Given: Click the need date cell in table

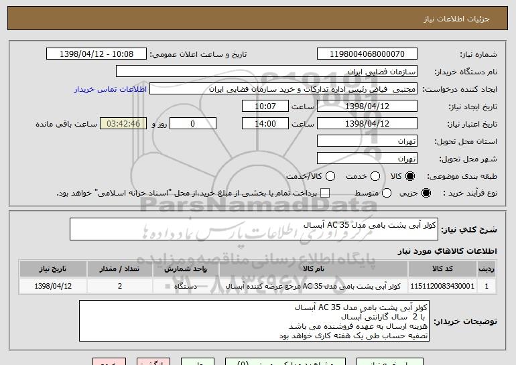Looking at the screenshot, I should [53, 286].
